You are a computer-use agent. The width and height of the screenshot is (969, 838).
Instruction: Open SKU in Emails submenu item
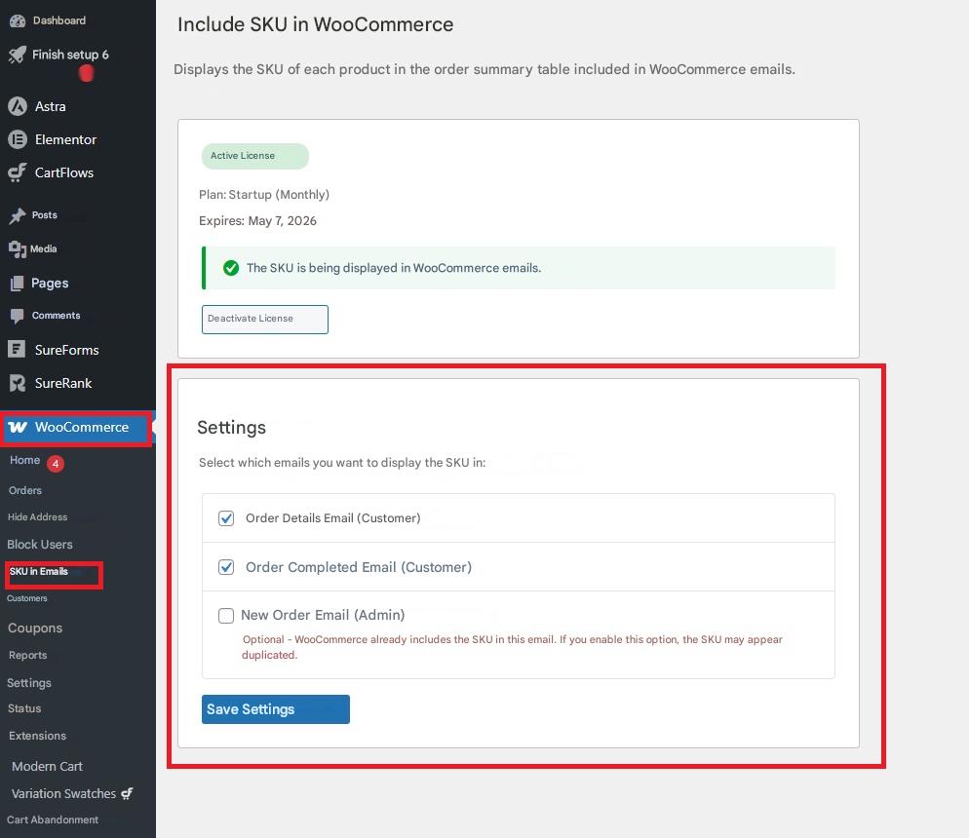tap(39, 572)
